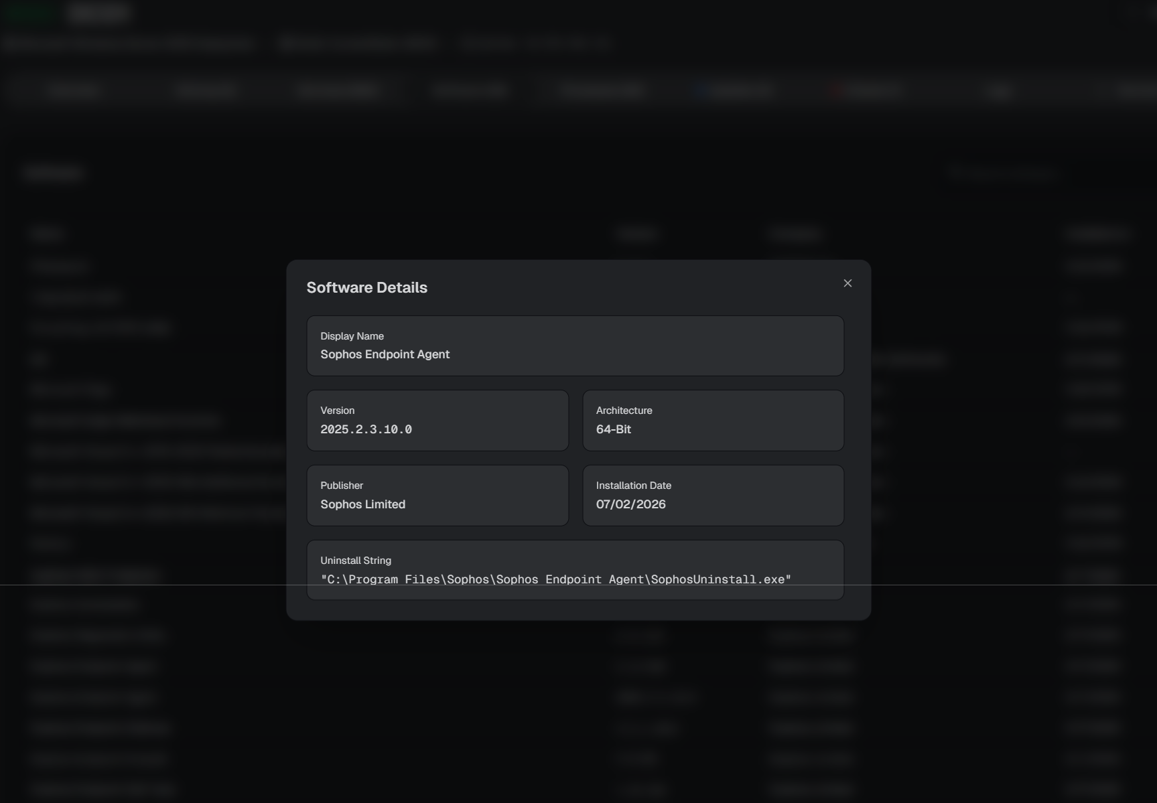Select the SophosUninstall.exe uninstall path
This screenshot has height=803, width=1157.
[x=555, y=579]
